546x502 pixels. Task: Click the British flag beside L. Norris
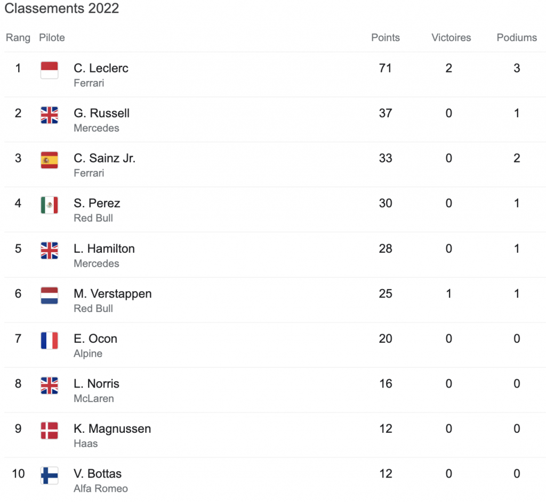(50, 386)
